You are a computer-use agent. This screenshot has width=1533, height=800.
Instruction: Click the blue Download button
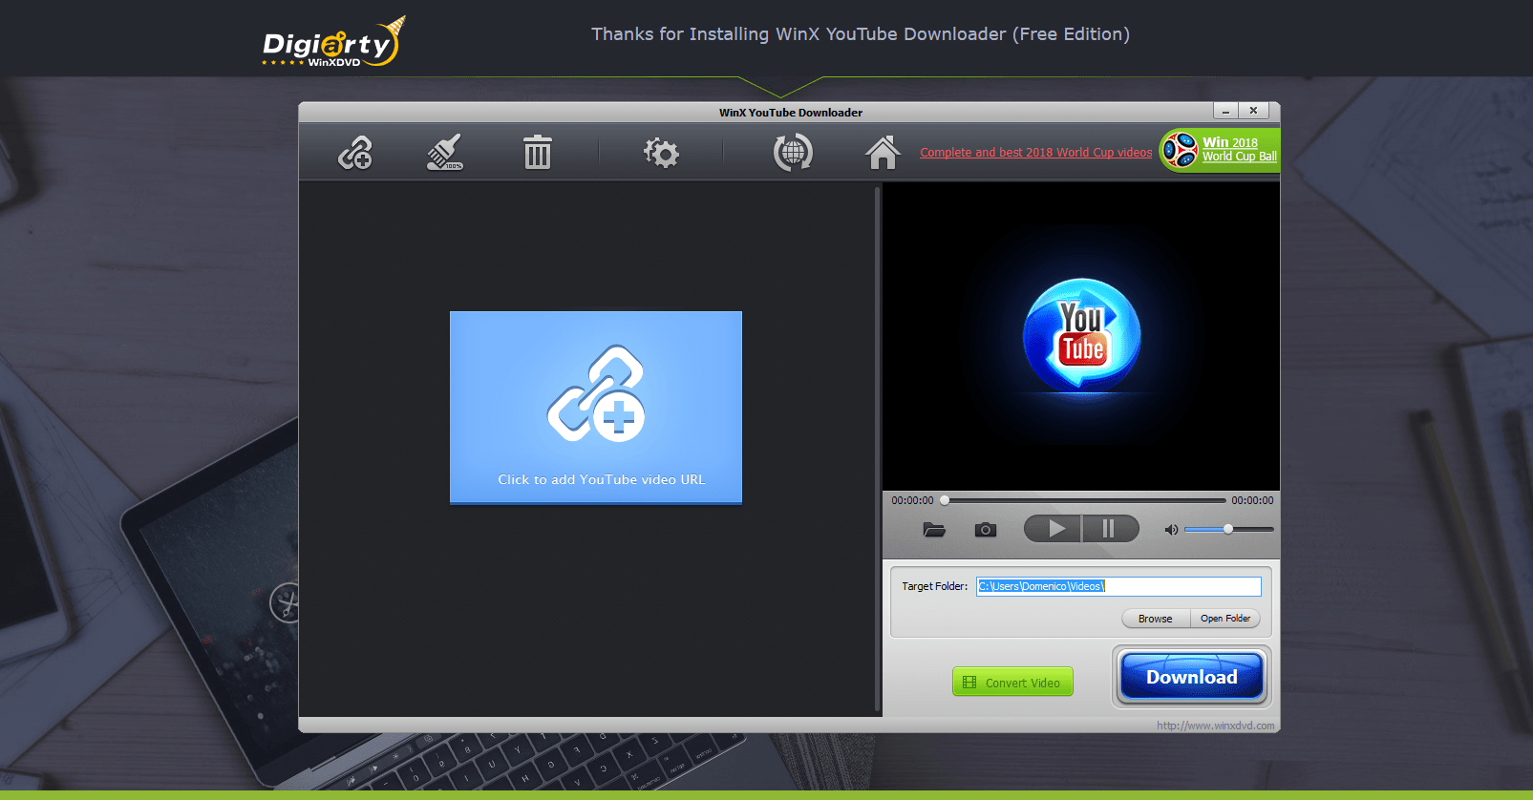click(x=1191, y=677)
